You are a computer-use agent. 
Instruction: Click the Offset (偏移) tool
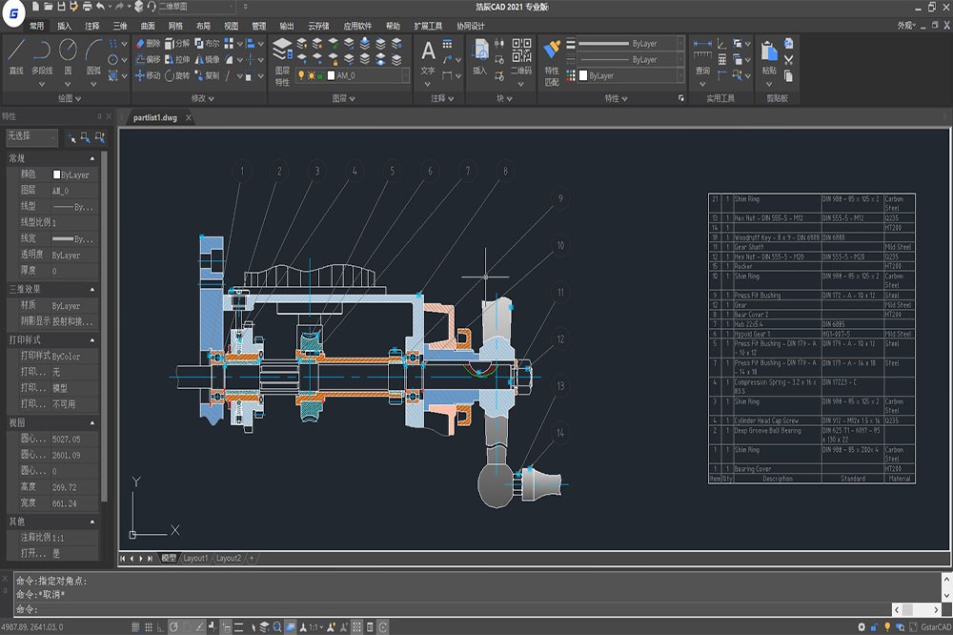[147, 60]
